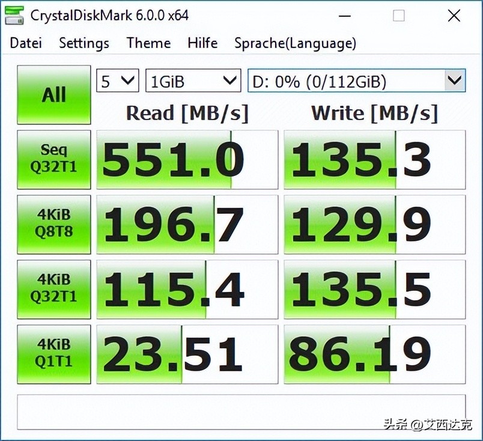This screenshot has width=483, height=441.
Task: Open the test size dropdown showing 1GiB
Action: coord(192,80)
